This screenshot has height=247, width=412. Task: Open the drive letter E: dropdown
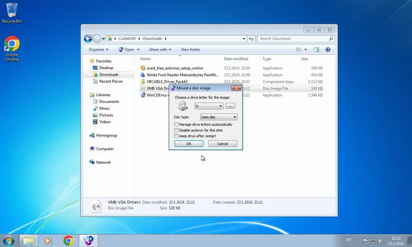(209, 106)
